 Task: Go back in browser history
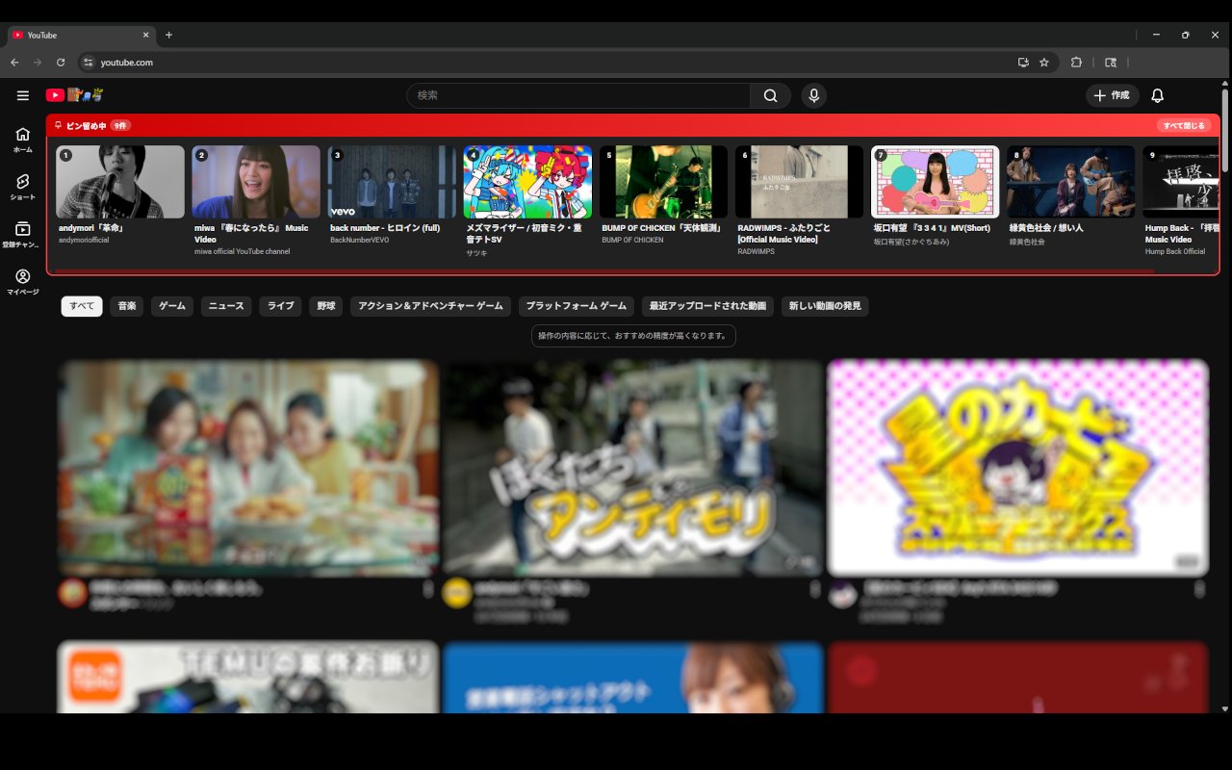(14, 63)
